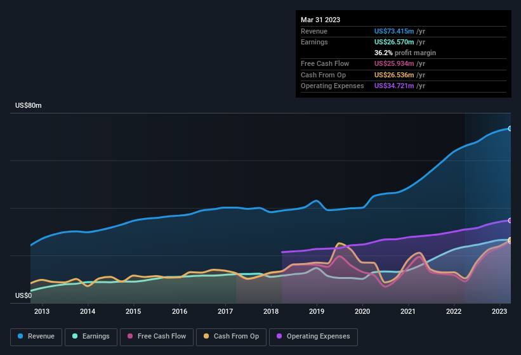Click the Mar 31 2023 tooltip date
This screenshot has width=521, height=355.
pyautogui.click(x=320, y=20)
